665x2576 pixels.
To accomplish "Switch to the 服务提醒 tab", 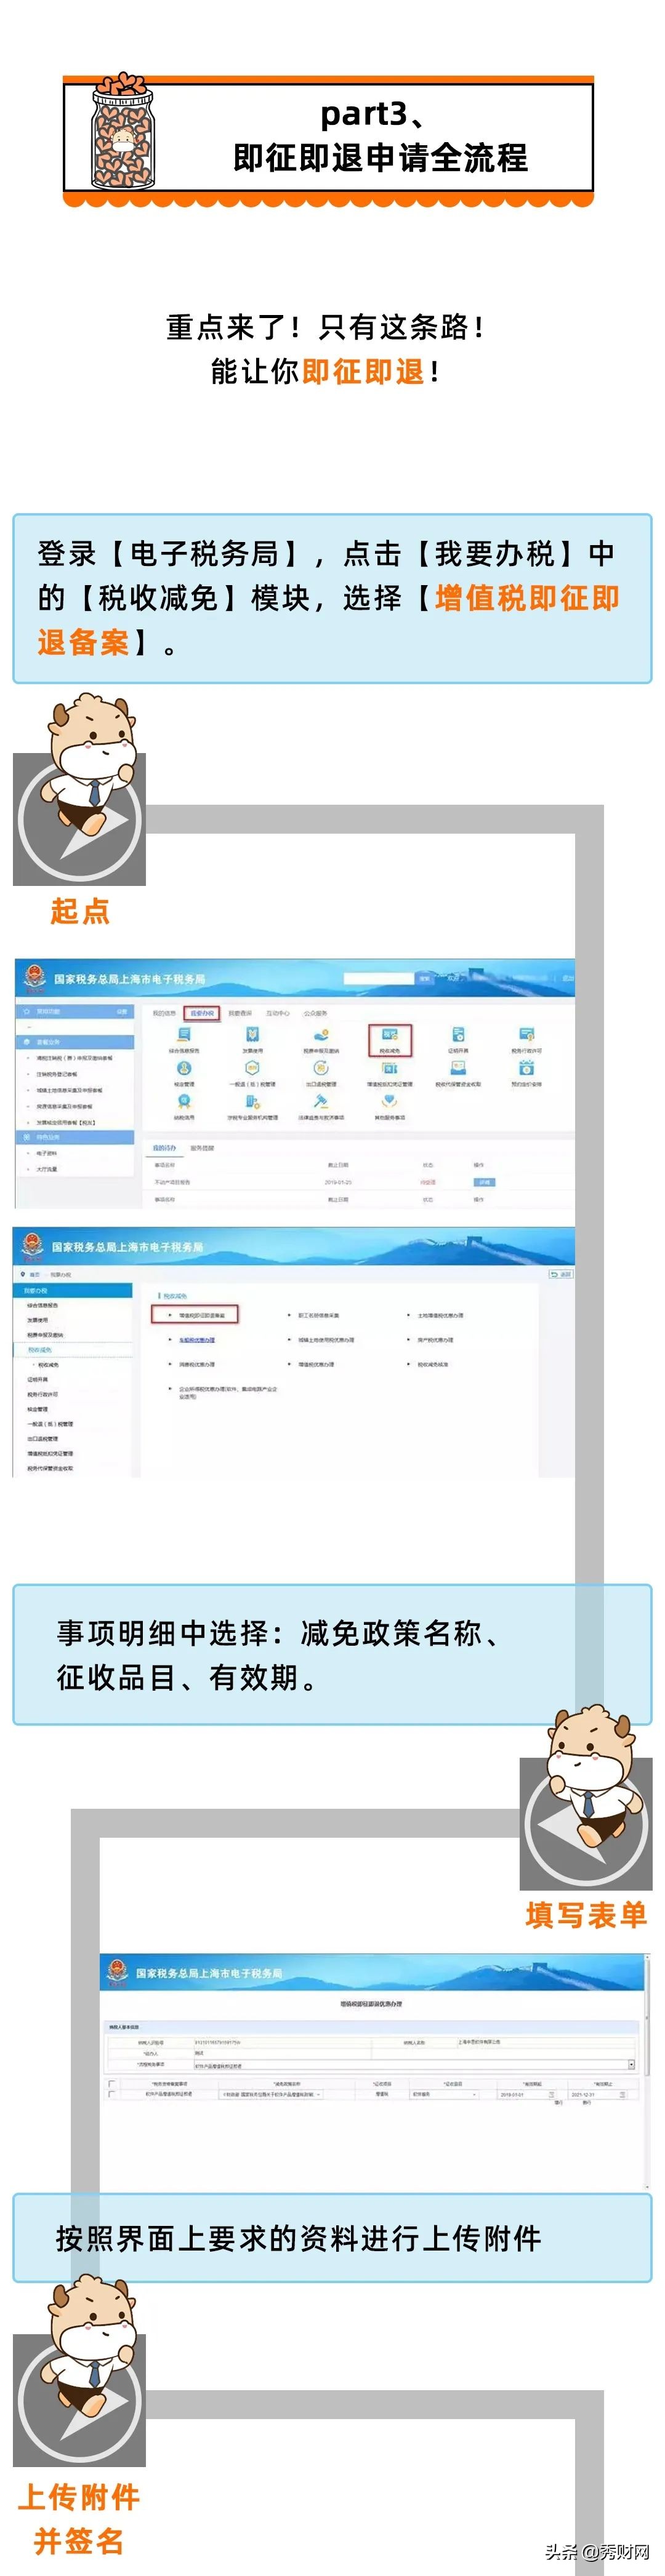I will click(203, 1148).
